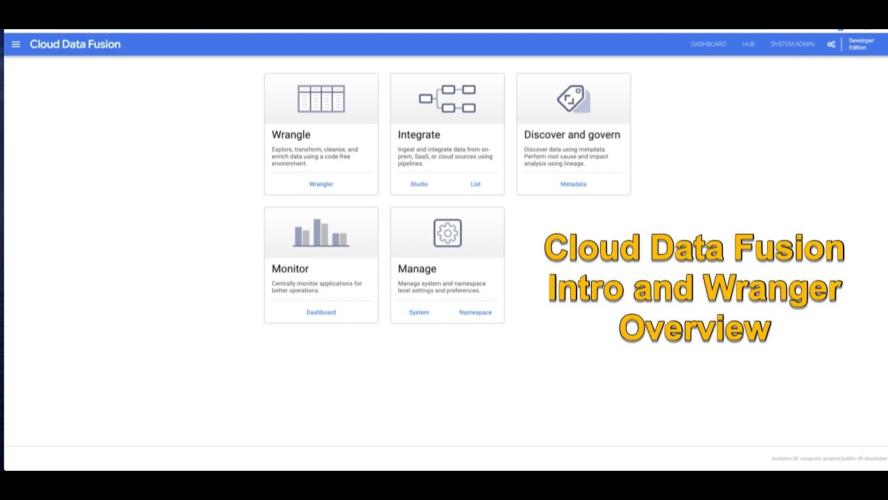Screen dimensions: 888x500
Task: Click the Developer Edition label
Action: (x=861, y=44)
